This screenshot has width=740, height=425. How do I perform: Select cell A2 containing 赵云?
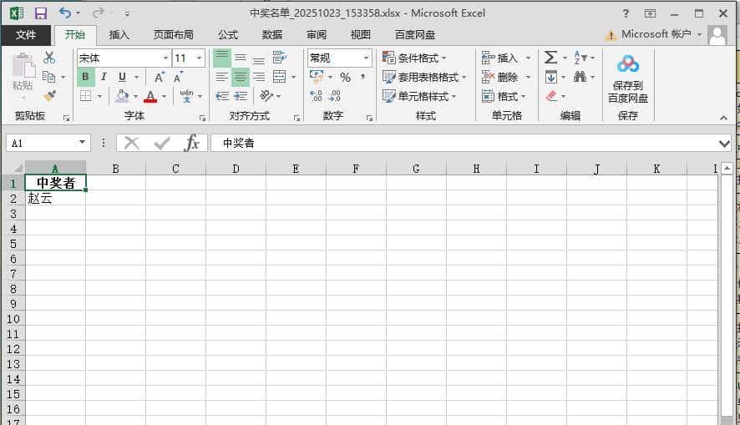55,199
